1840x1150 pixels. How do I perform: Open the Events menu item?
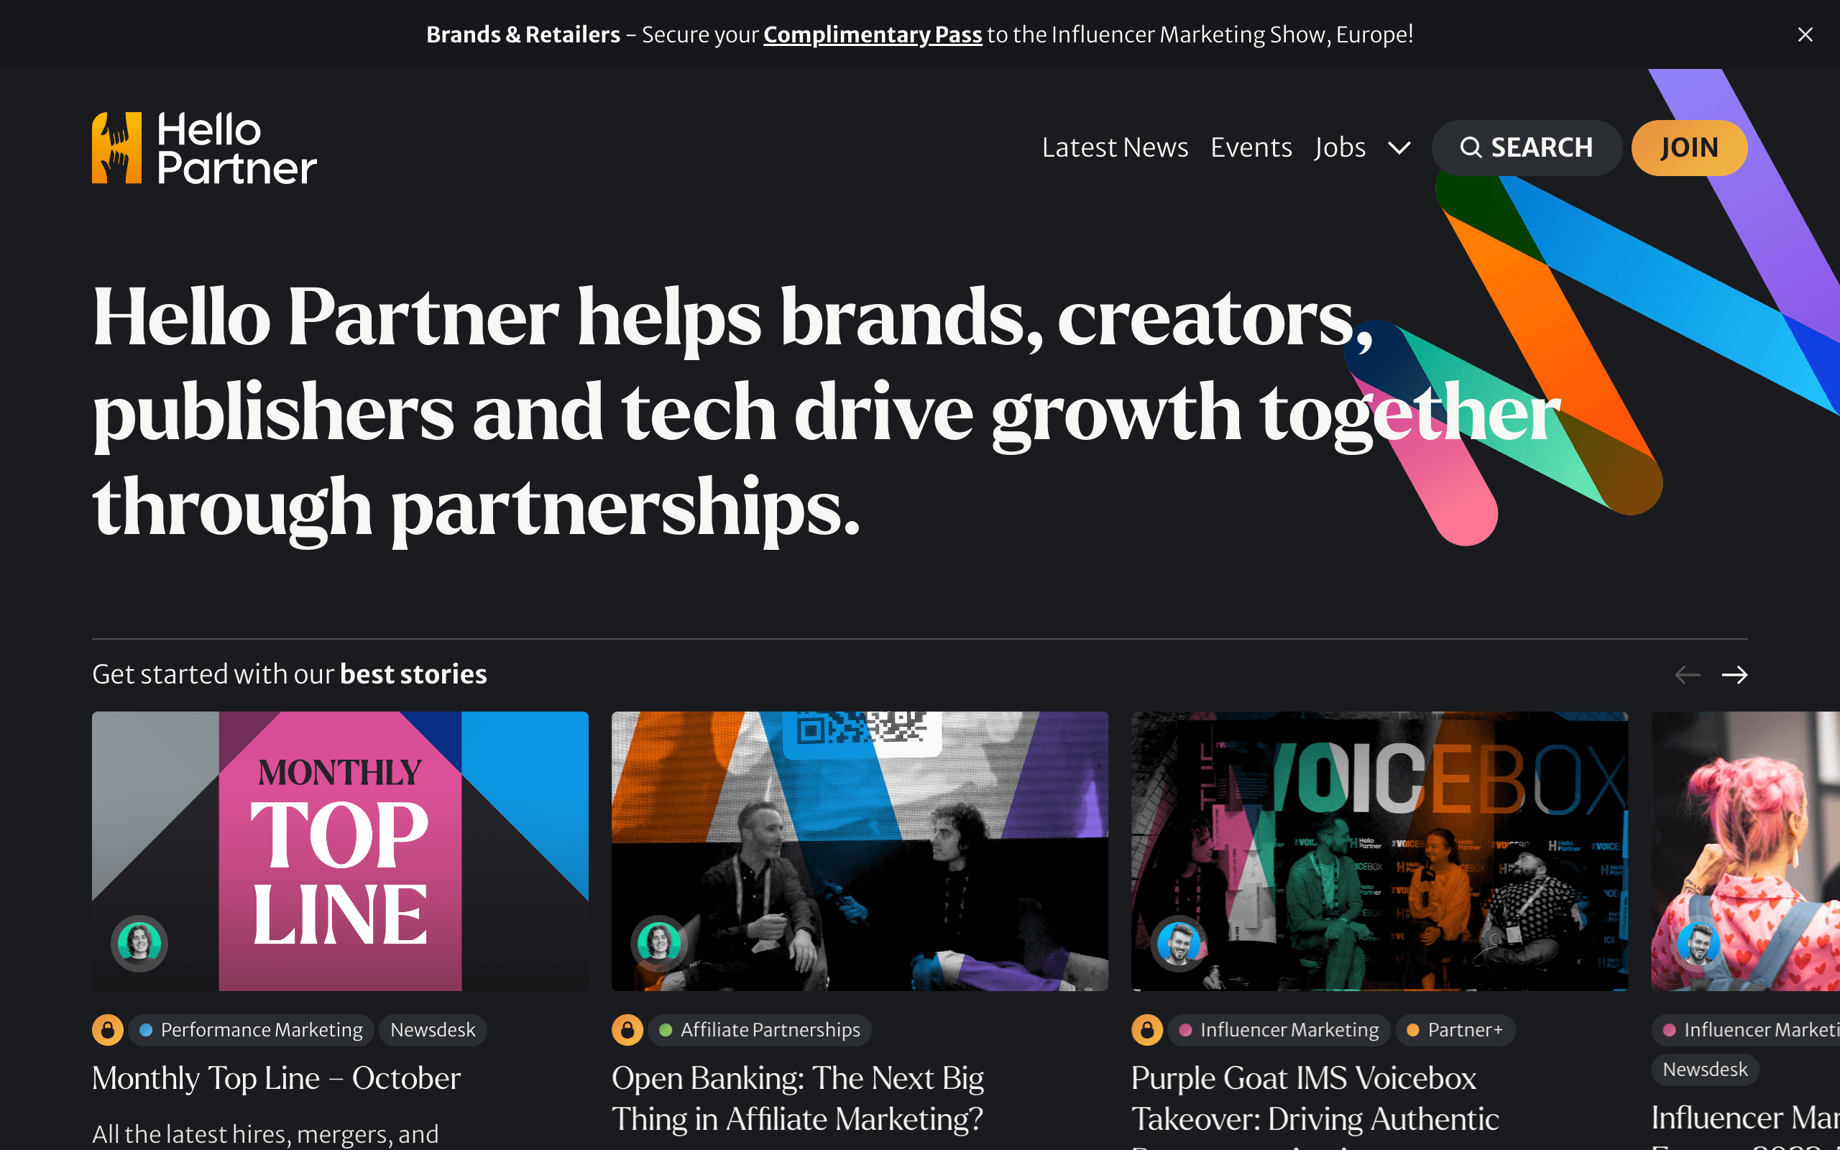[x=1251, y=147]
